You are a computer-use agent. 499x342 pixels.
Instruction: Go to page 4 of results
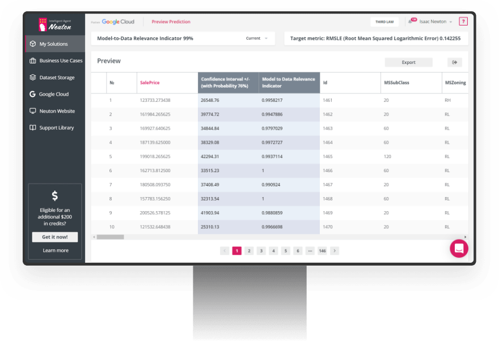point(273,251)
